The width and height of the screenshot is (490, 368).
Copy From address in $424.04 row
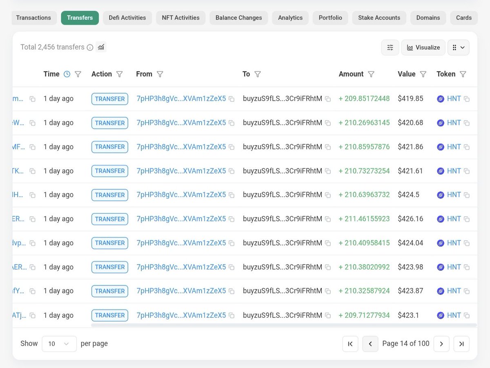(232, 243)
